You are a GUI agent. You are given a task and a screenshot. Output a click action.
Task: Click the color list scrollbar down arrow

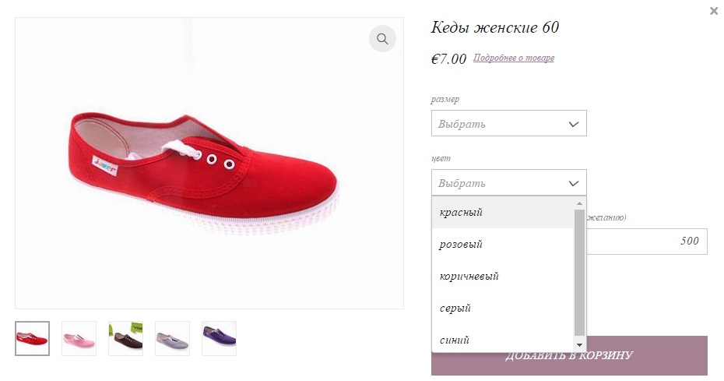click(579, 345)
